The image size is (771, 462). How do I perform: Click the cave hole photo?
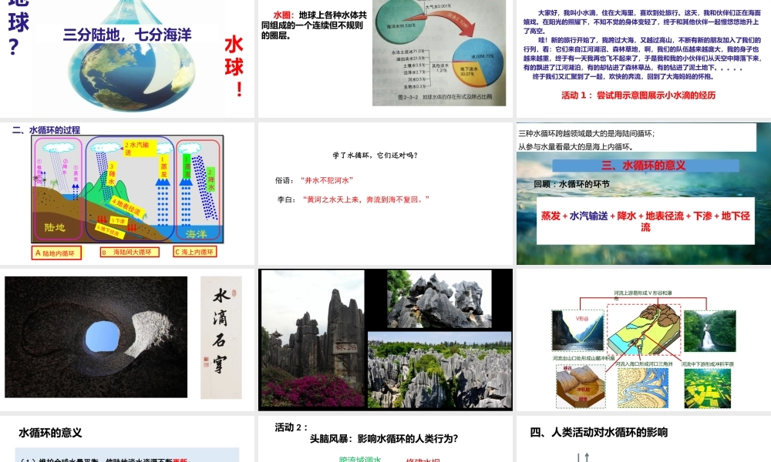click(x=96, y=336)
